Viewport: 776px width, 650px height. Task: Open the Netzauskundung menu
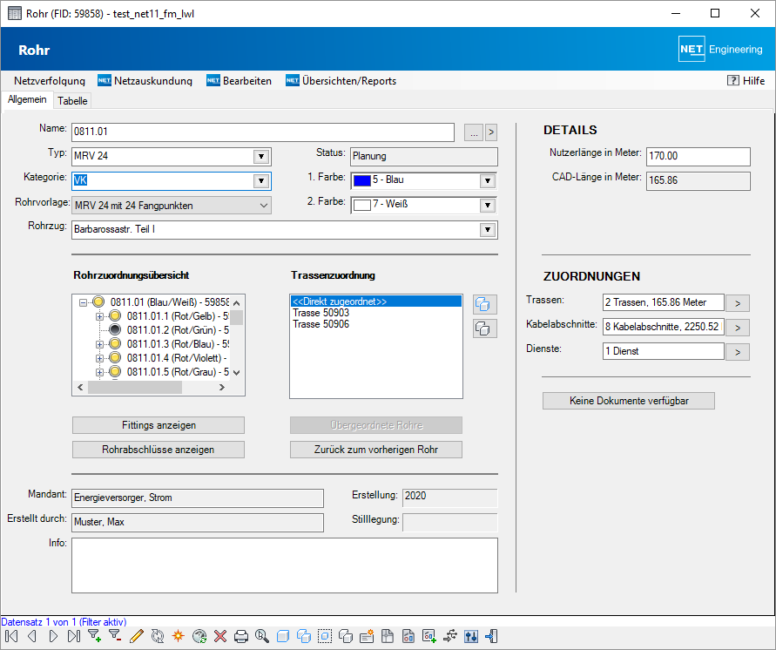145,81
